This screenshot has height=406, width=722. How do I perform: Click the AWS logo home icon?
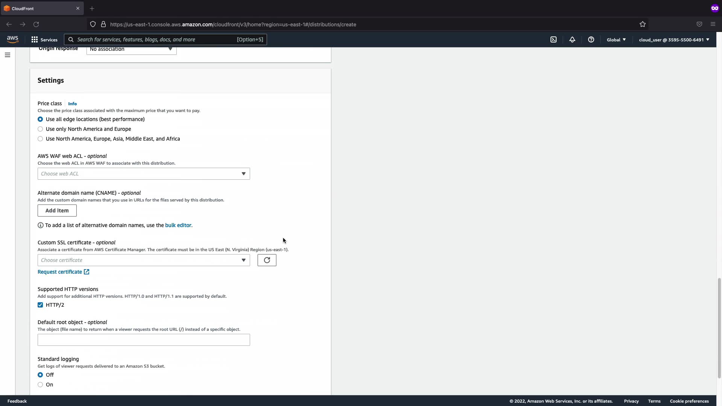pyautogui.click(x=12, y=39)
